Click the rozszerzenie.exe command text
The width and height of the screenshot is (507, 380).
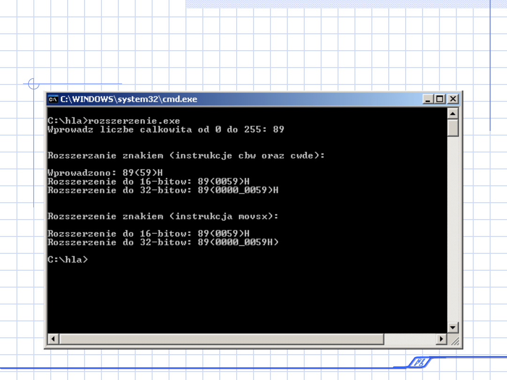point(134,121)
